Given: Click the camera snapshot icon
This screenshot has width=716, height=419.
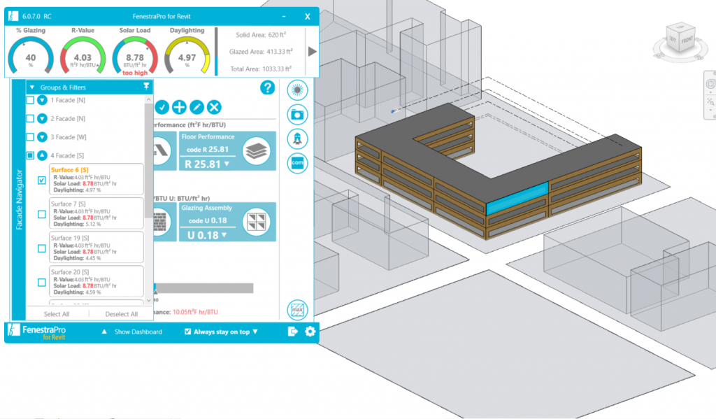Looking at the screenshot, I should point(297,114).
